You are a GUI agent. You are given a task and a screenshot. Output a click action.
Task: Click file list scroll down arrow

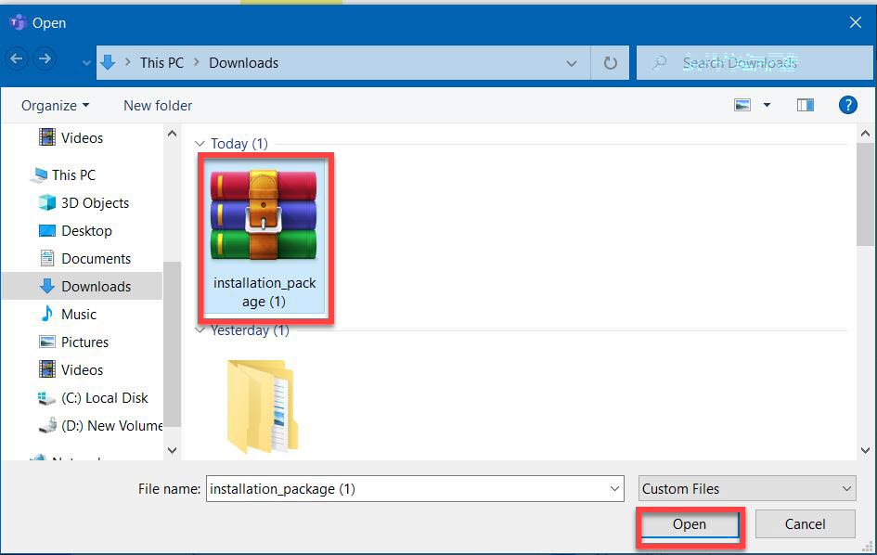point(865,450)
